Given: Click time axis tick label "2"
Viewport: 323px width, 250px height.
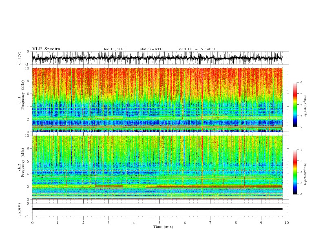Looking at the screenshot, I should point(83,223).
